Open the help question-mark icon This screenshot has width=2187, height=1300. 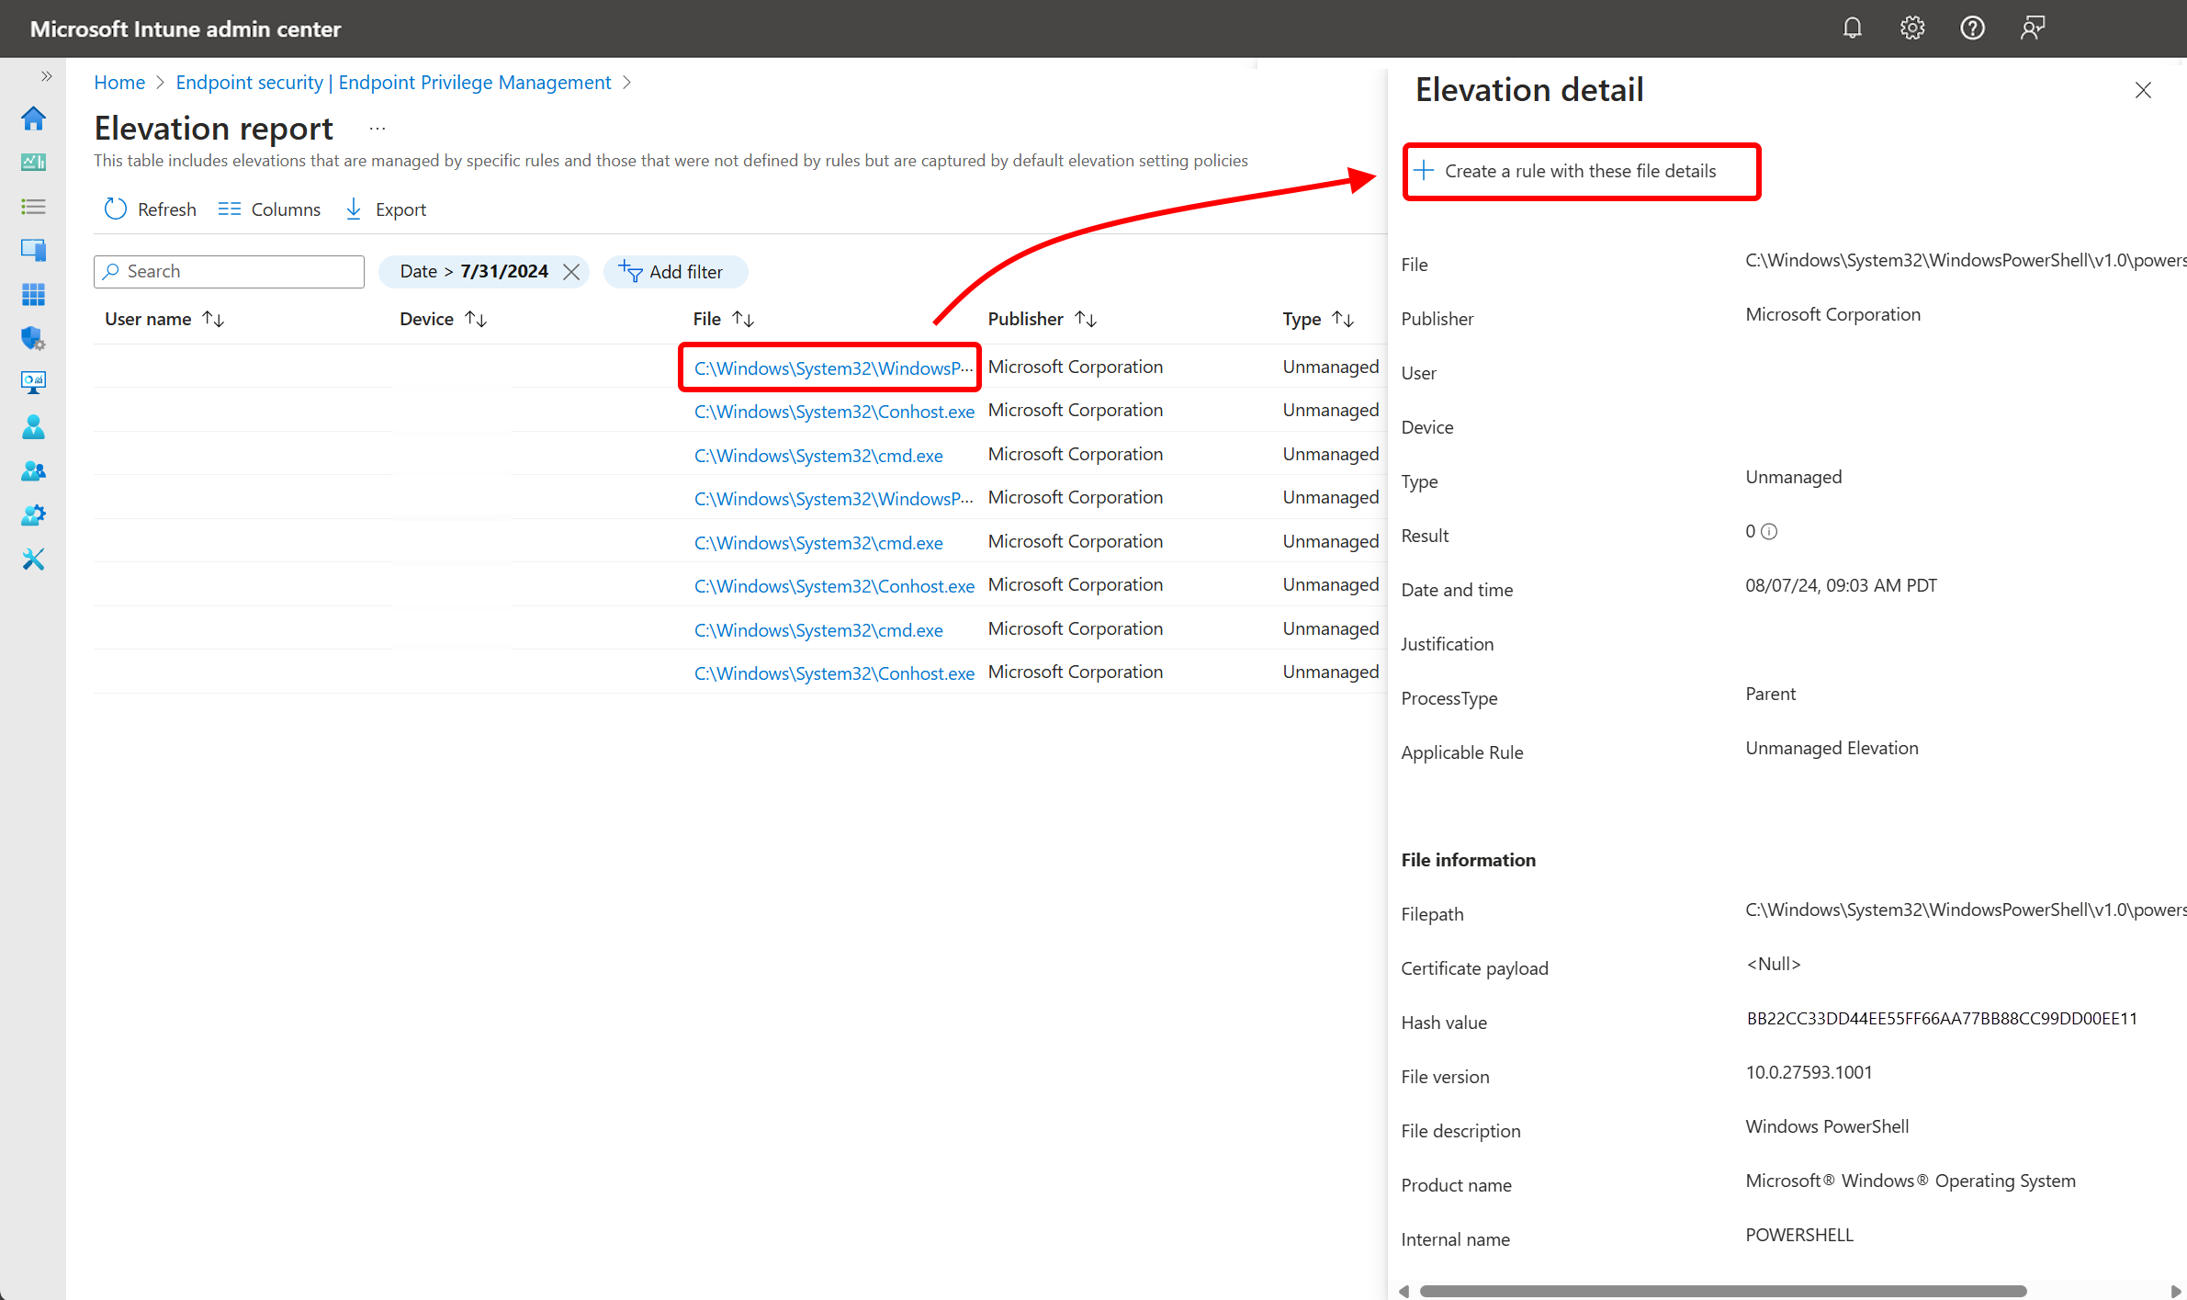(x=1972, y=28)
